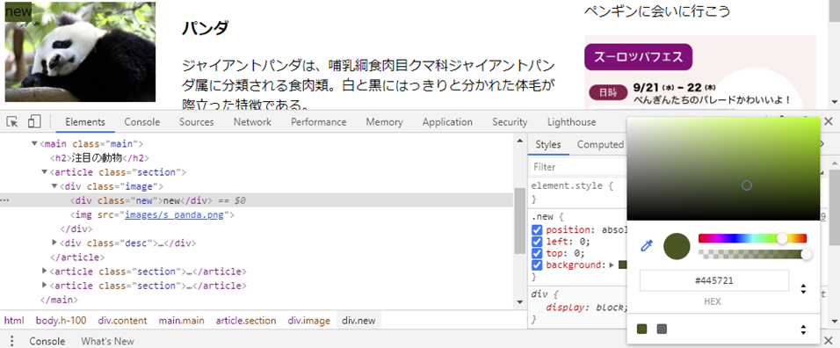Open the console drawer three-dot menu

[x=11, y=341]
